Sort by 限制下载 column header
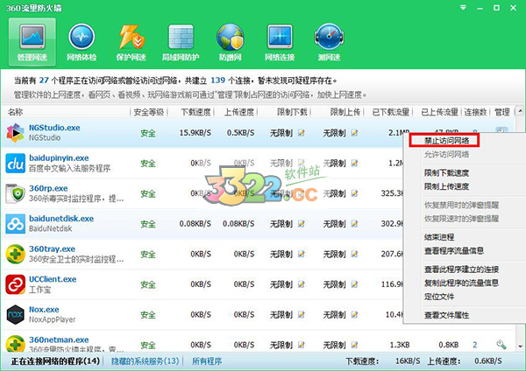The width and height of the screenshot is (526, 371). point(292,112)
